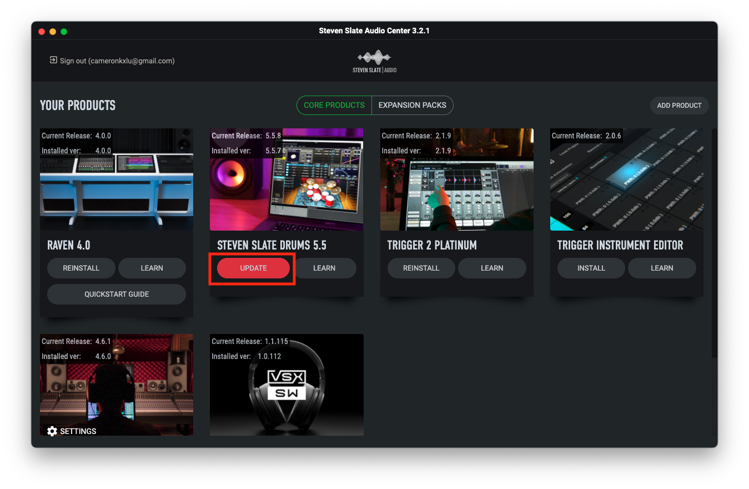Open Settings via the gear icon
This screenshot has width=749, height=489.
pos(52,431)
